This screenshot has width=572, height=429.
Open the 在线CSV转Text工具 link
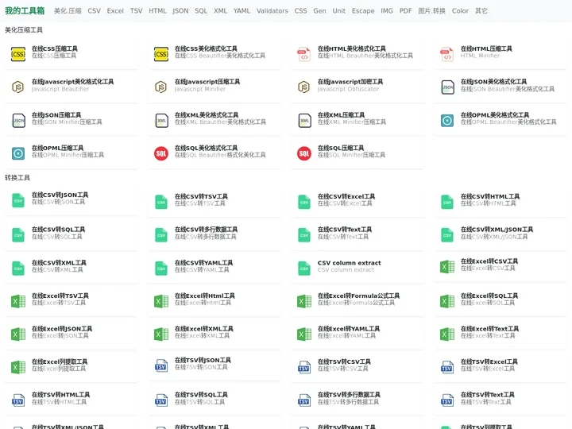(345, 230)
